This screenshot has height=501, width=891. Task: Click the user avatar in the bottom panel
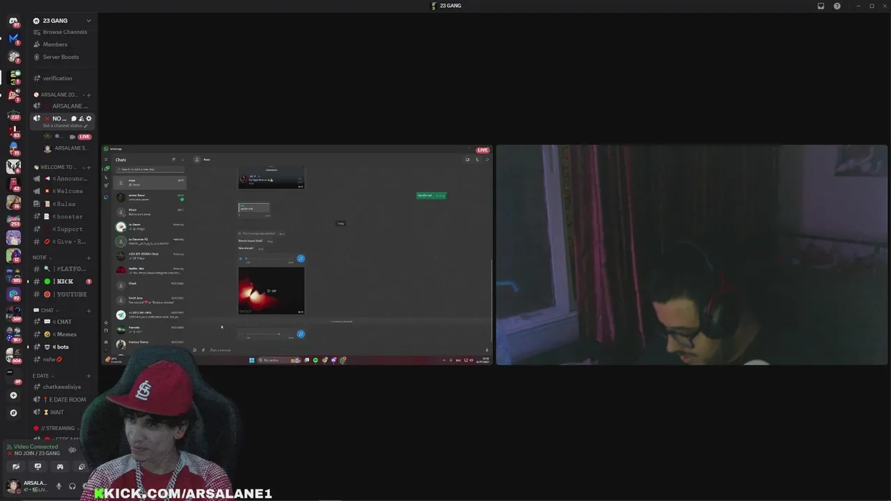[13, 486]
